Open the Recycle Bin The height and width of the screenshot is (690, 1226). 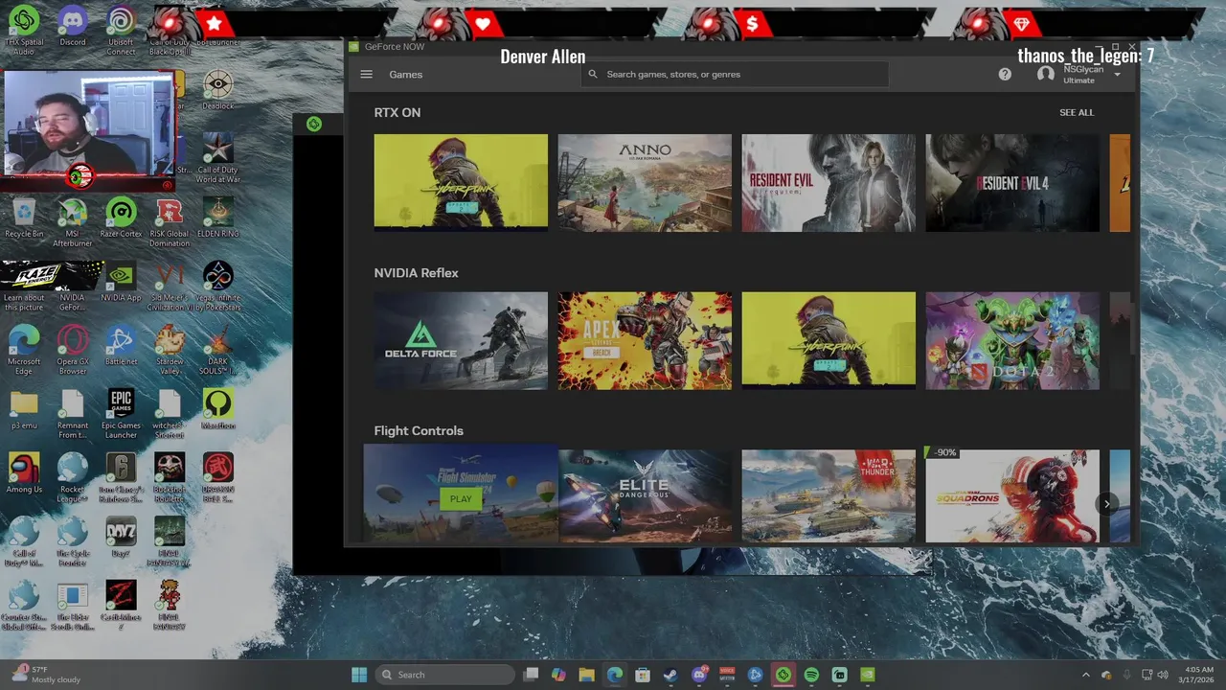tap(24, 218)
